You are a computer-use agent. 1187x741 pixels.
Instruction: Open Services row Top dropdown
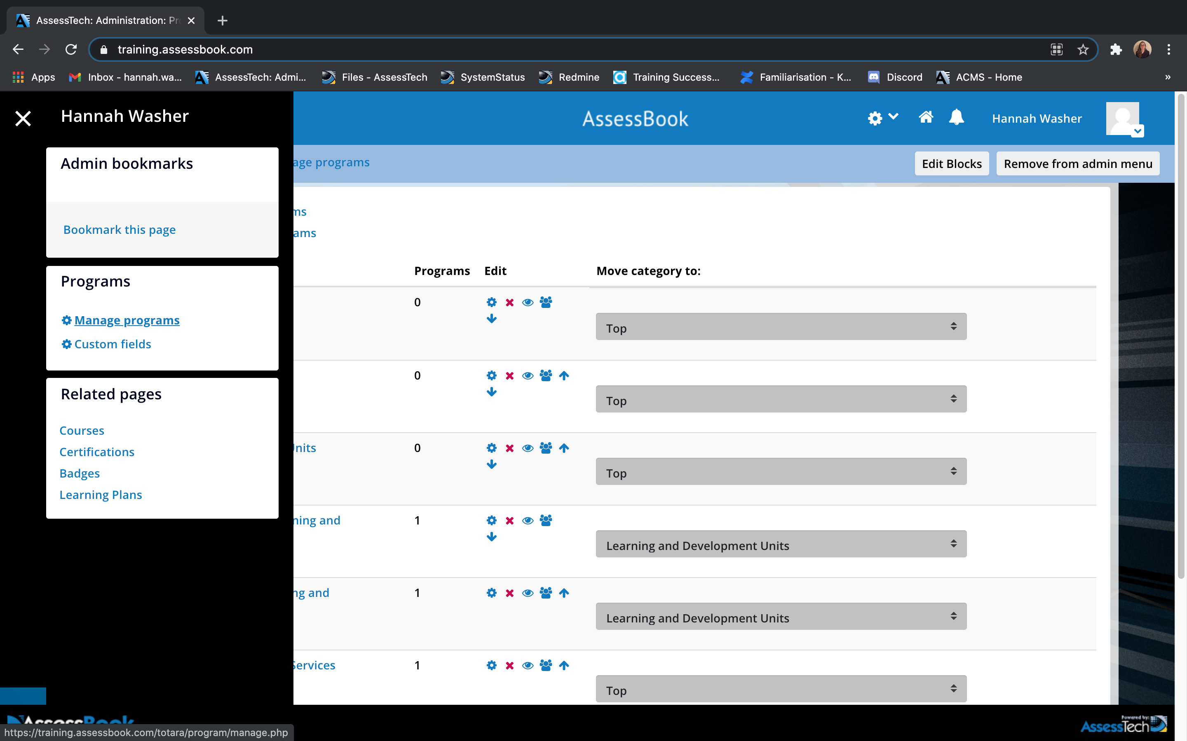pyautogui.click(x=781, y=690)
